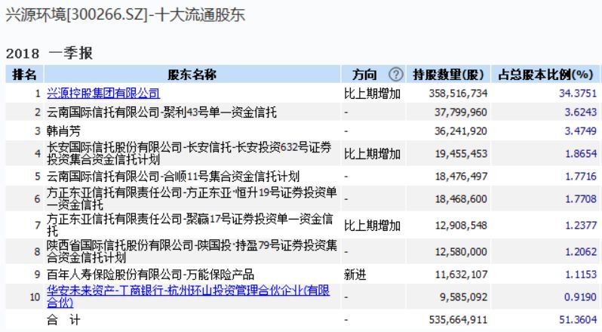Click 比上期增加 in the rank 1 row
602x332 pixels.
(373, 94)
